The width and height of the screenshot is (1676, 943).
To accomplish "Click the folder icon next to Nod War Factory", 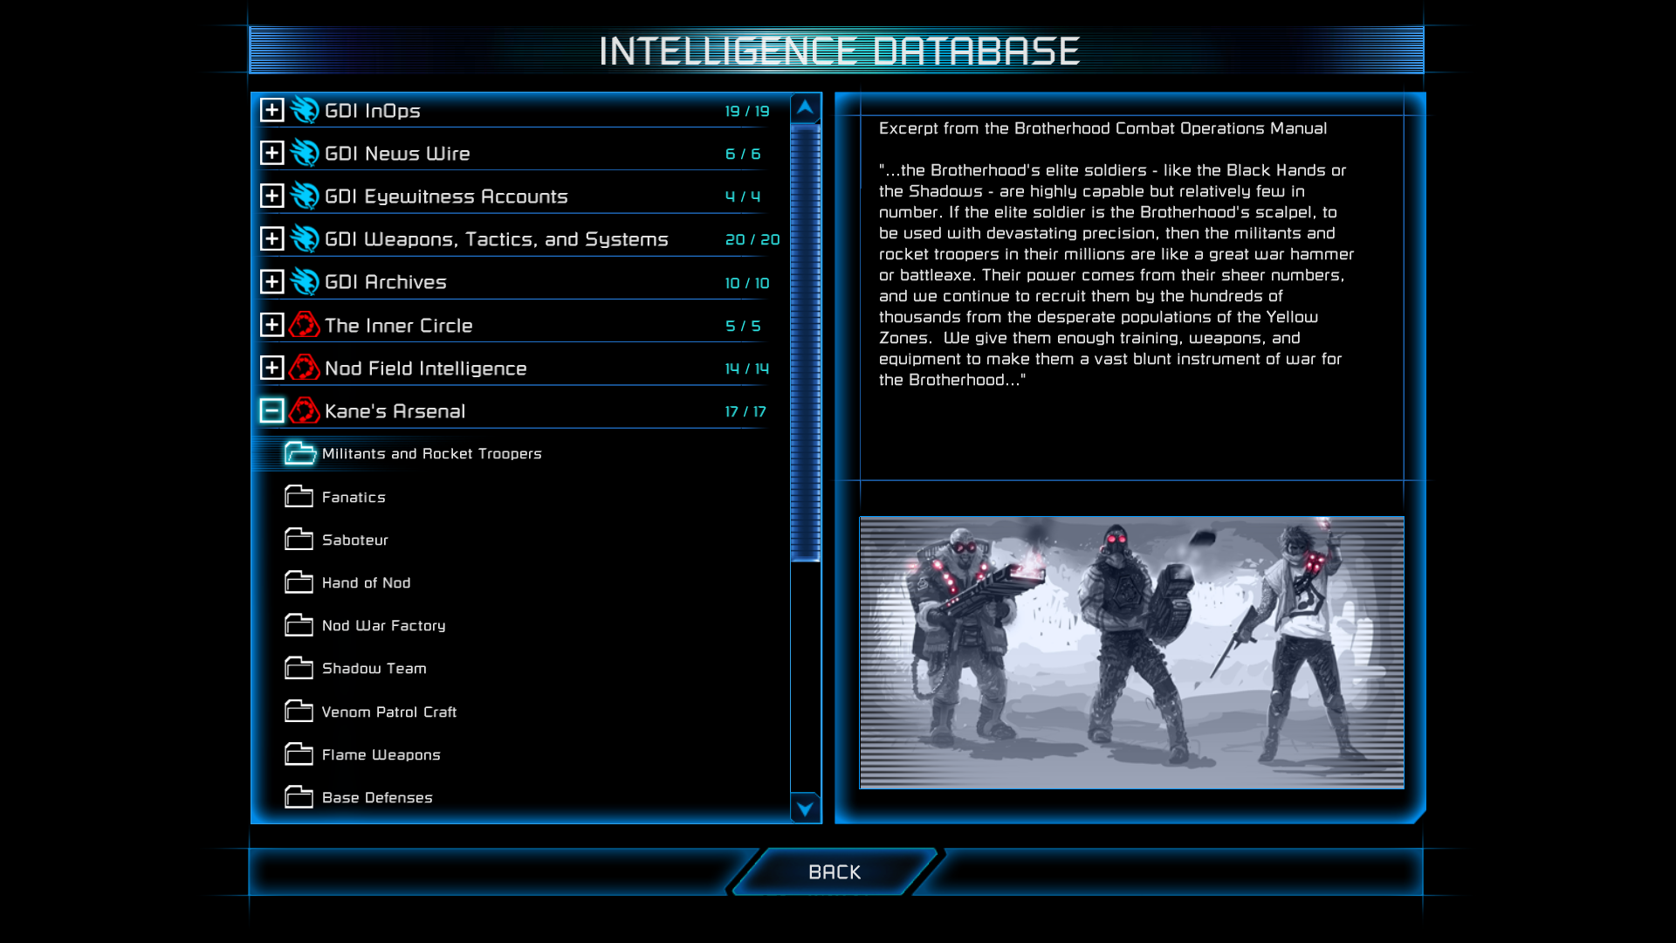I will [299, 624].
